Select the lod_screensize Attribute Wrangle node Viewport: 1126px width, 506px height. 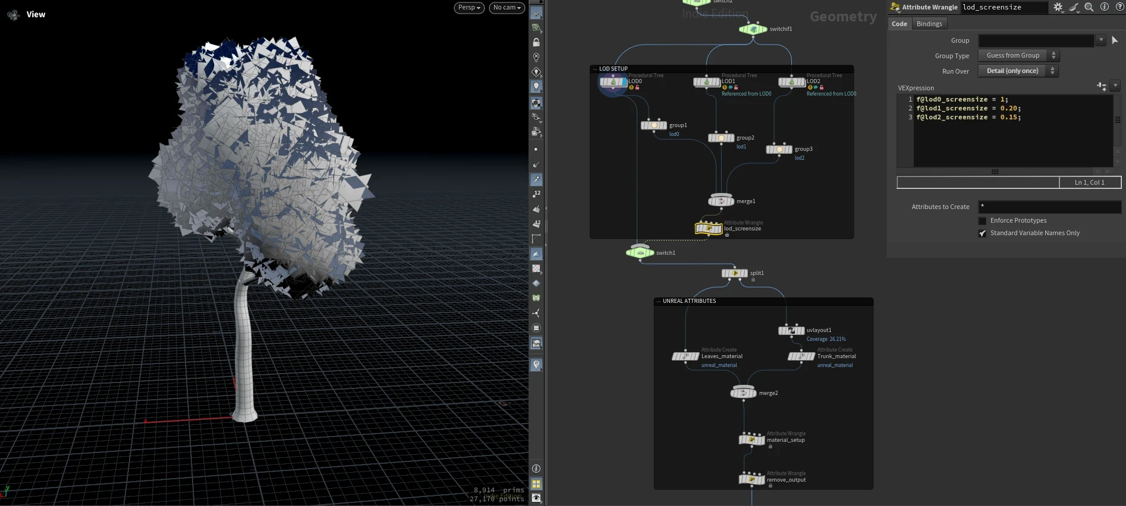(x=709, y=228)
